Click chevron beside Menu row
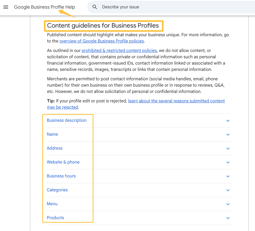 click(228, 204)
